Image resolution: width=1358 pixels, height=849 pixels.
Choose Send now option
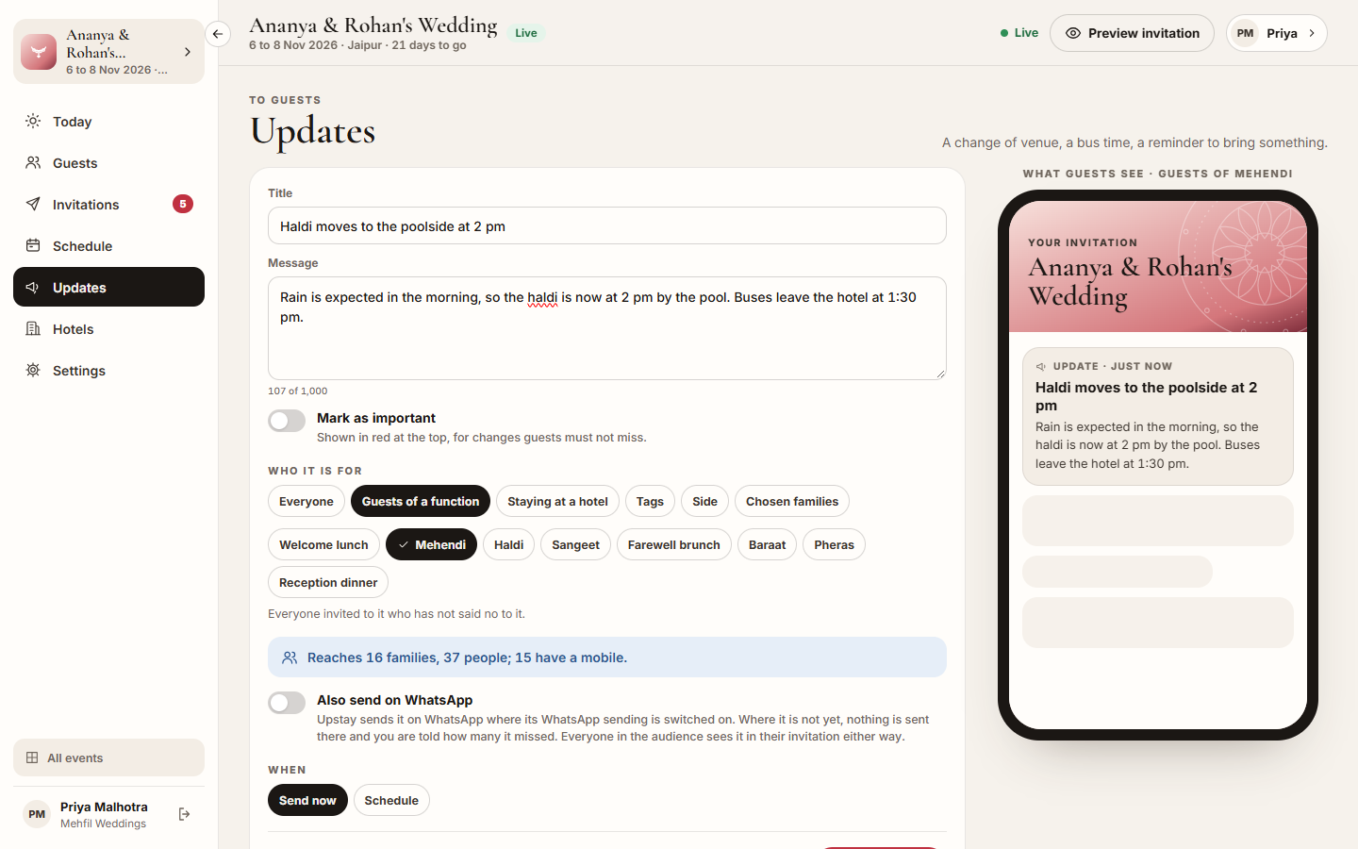tap(307, 800)
